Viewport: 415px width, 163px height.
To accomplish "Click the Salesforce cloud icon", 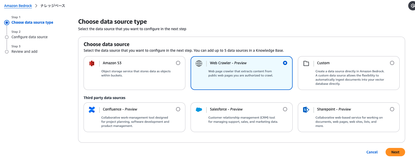I will [x=199, y=109].
